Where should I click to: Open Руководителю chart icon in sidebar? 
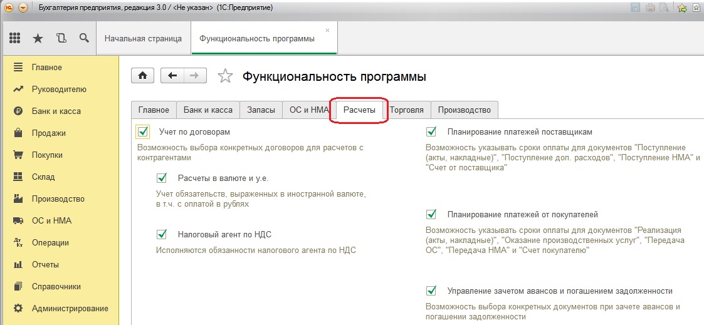[x=18, y=89]
